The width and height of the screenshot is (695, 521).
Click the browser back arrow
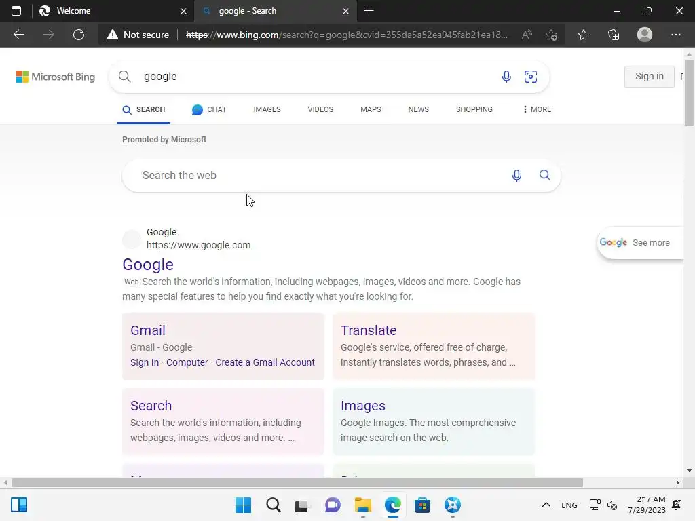pos(18,35)
